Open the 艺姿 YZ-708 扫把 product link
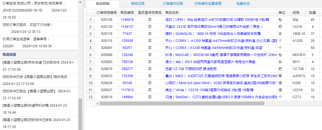Screen dimensions: 322x130 click(x=191, y=69)
